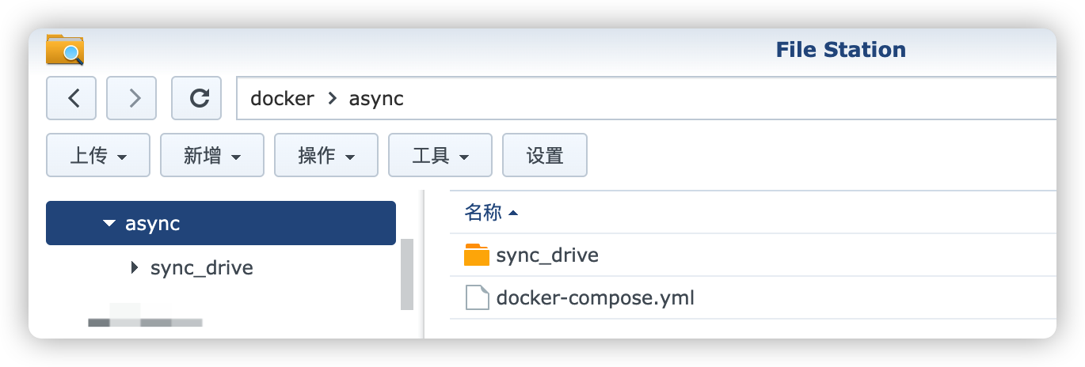The image size is (1085, 367).
Task: Toggle the 名称 column sort arrow
Action: [513, 213]
